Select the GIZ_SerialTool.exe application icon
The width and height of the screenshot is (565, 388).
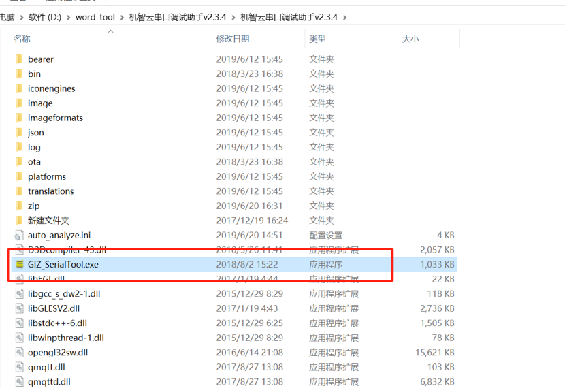(20, 264)
